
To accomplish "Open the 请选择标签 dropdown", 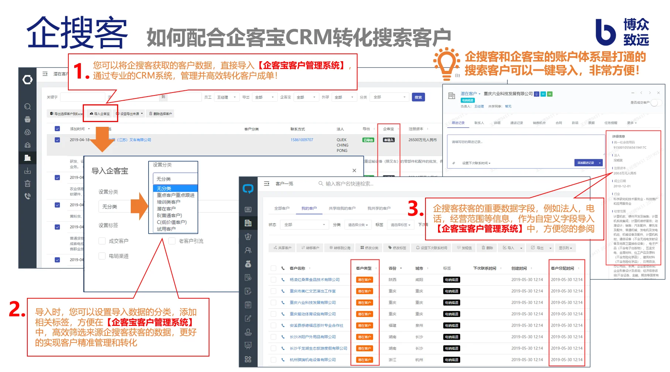I will point(400,225).
